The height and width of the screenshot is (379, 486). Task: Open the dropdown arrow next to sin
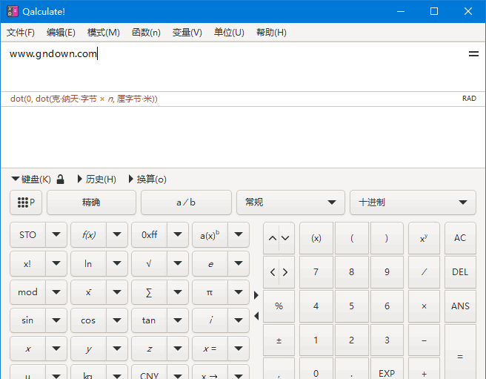click(x=56, y=320)
